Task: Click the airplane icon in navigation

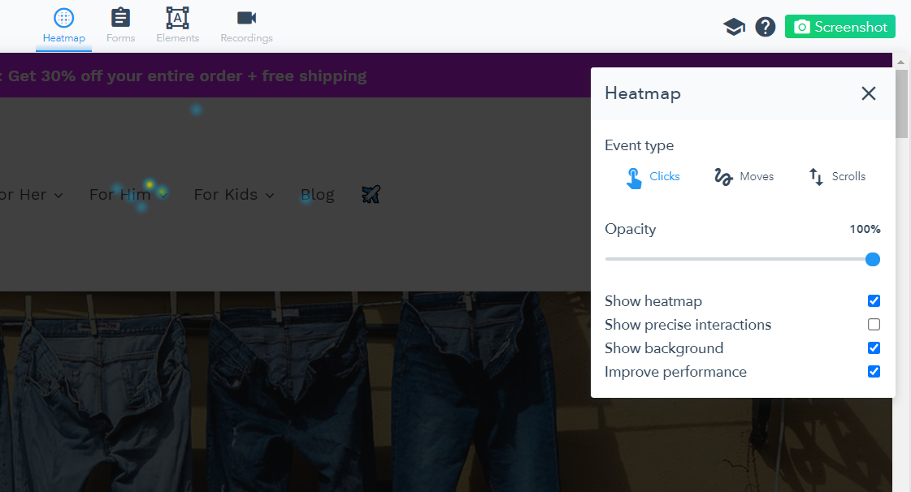Action: pos(371,194)
